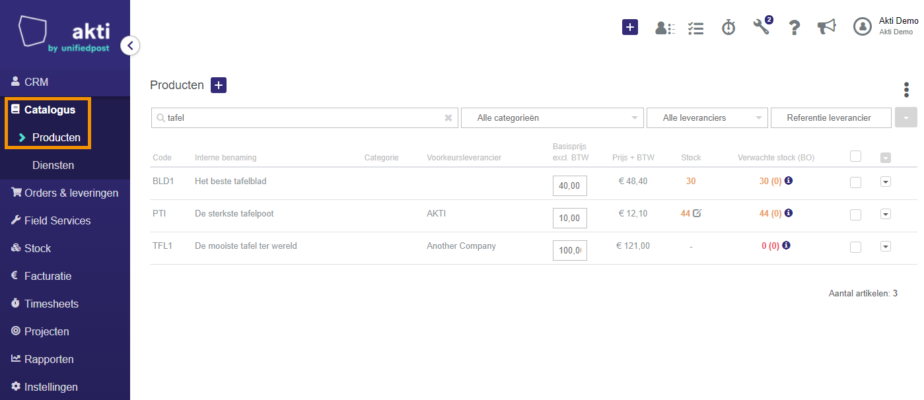Click supplier AKTI in PTI row

coord(437,213)
